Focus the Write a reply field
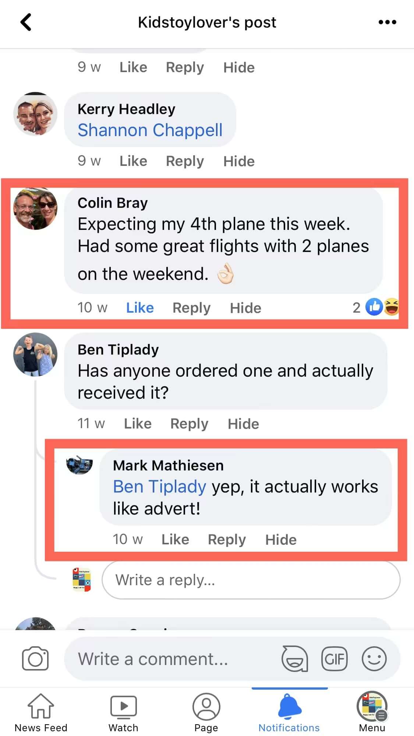 (251, 580)
